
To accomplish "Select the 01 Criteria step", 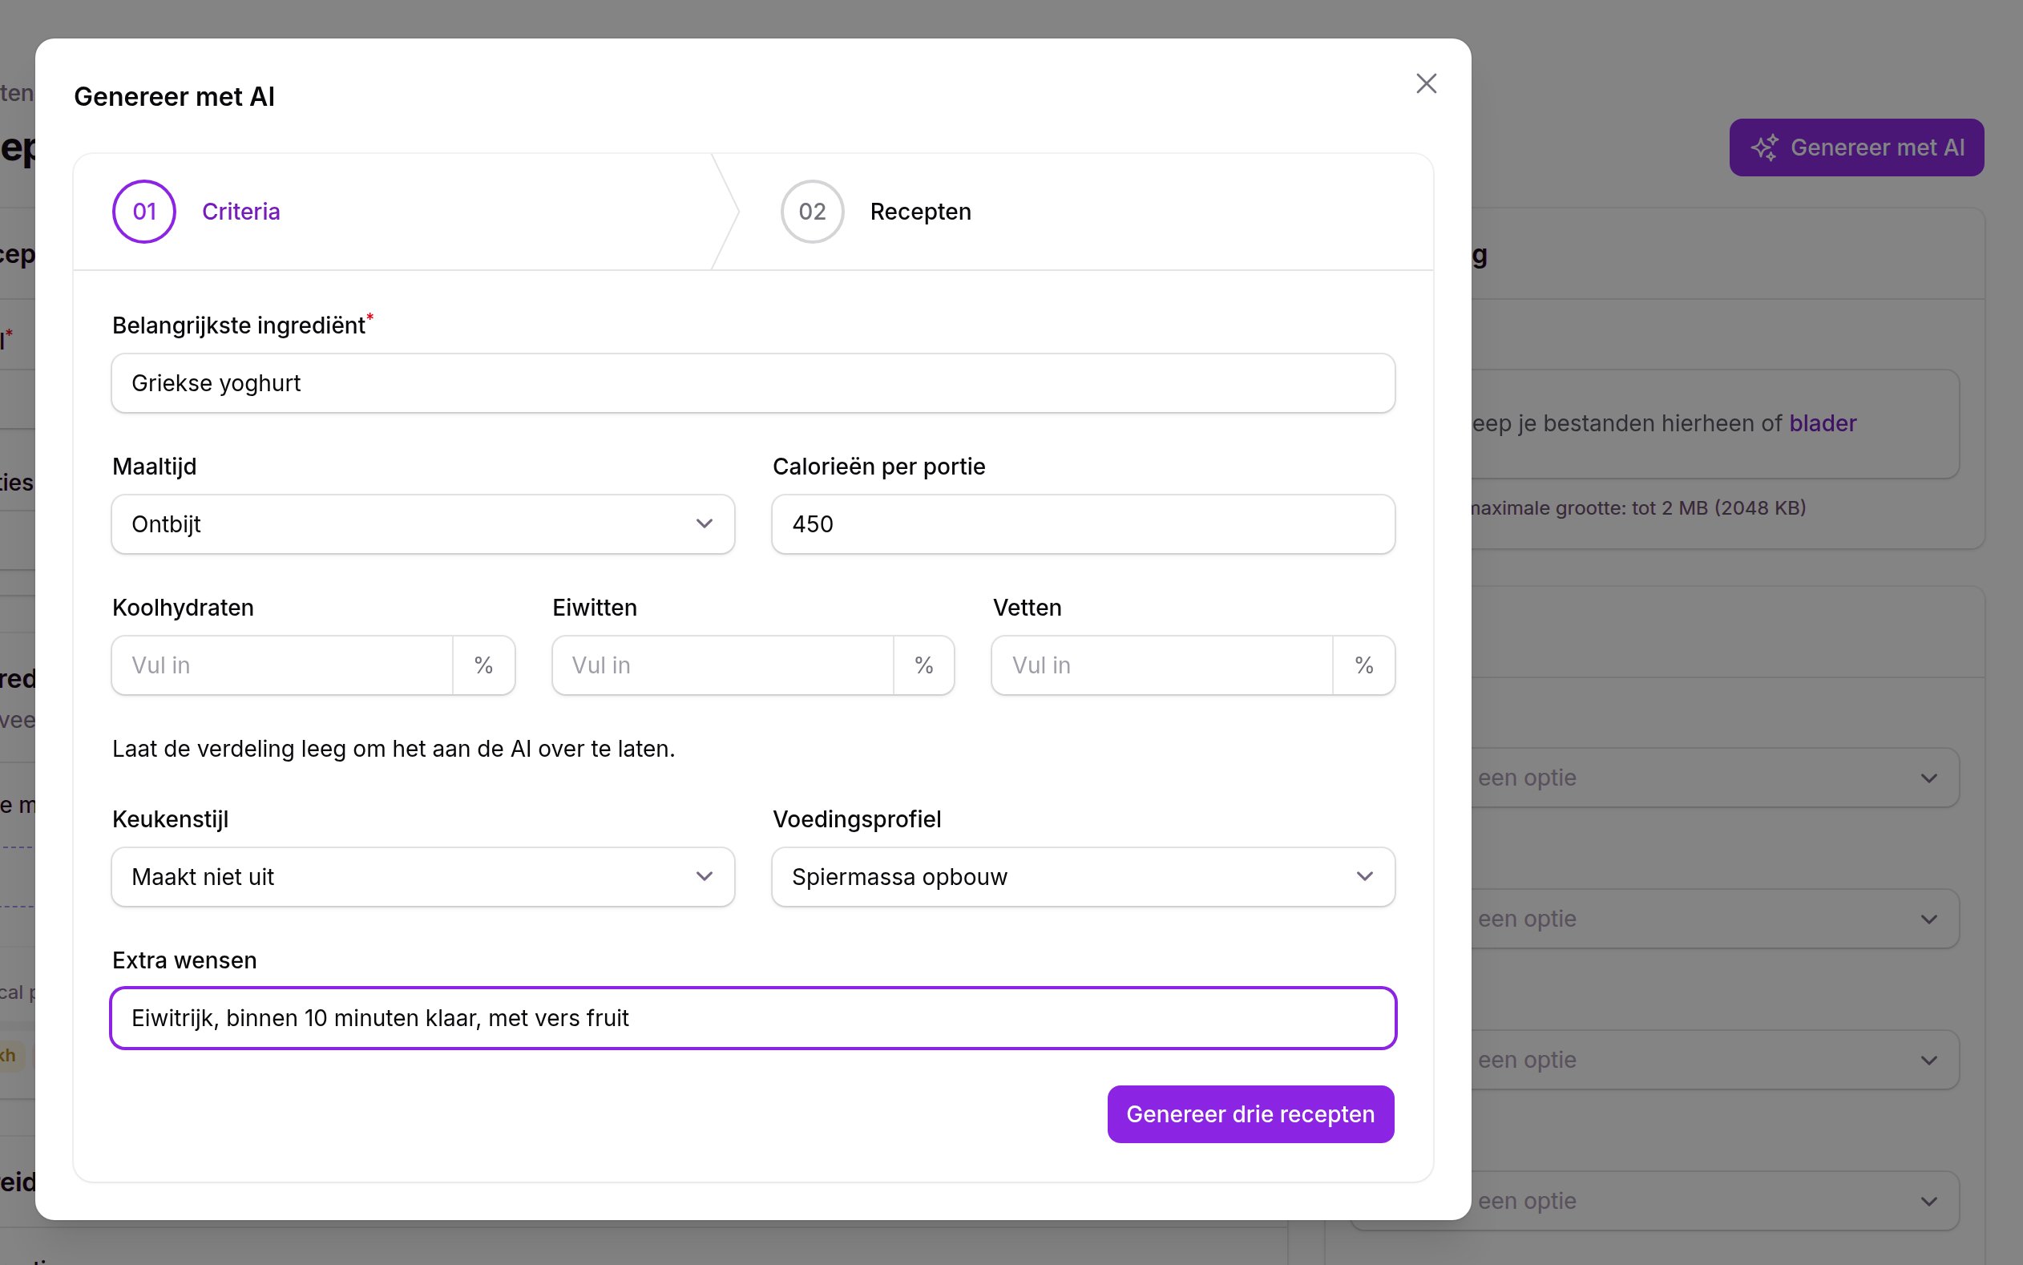I will click(196, 212).
